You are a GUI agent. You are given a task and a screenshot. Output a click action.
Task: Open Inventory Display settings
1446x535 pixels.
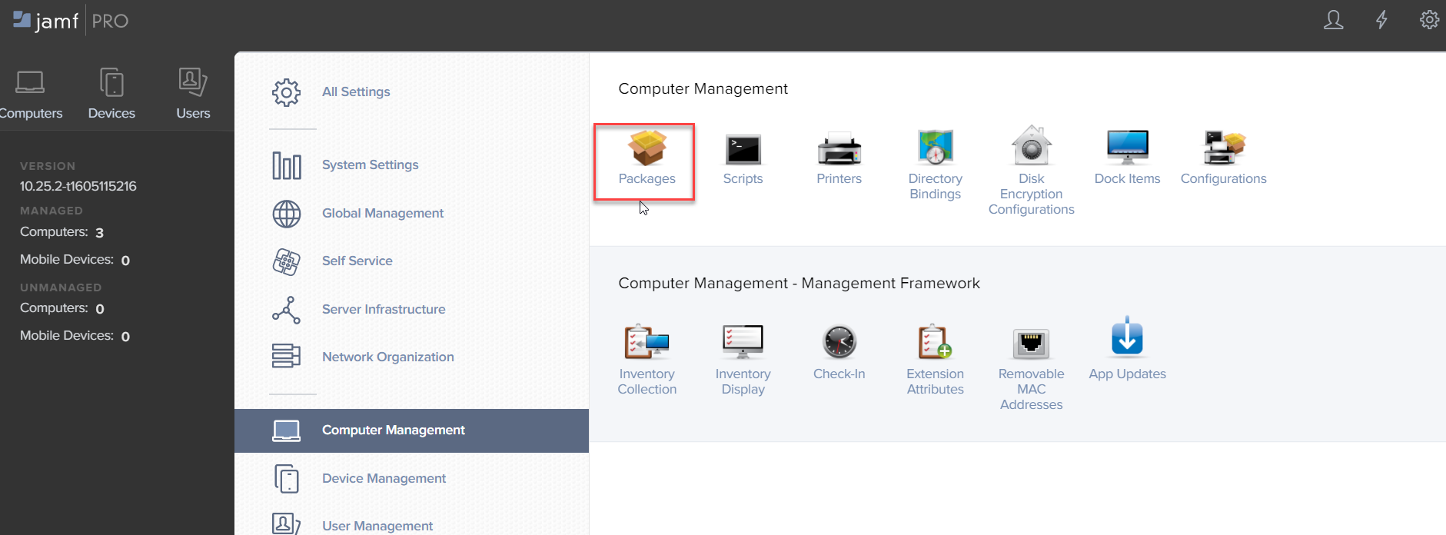(743, 343)
